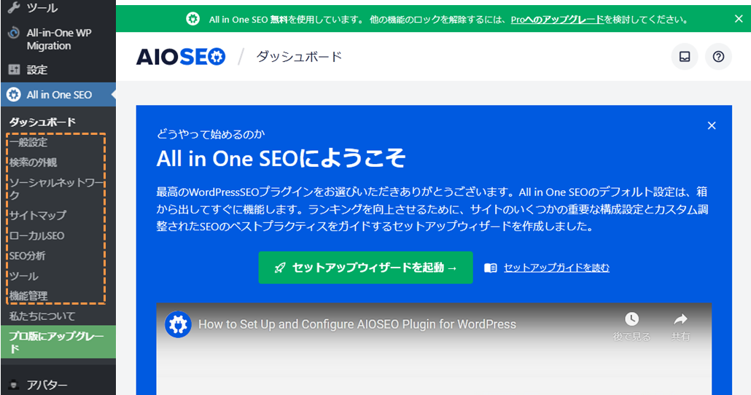Image resolution: width=751 pixels, height=395 pixels.
Task: Close the welcome panel with the X
Action: coord(711,125)
